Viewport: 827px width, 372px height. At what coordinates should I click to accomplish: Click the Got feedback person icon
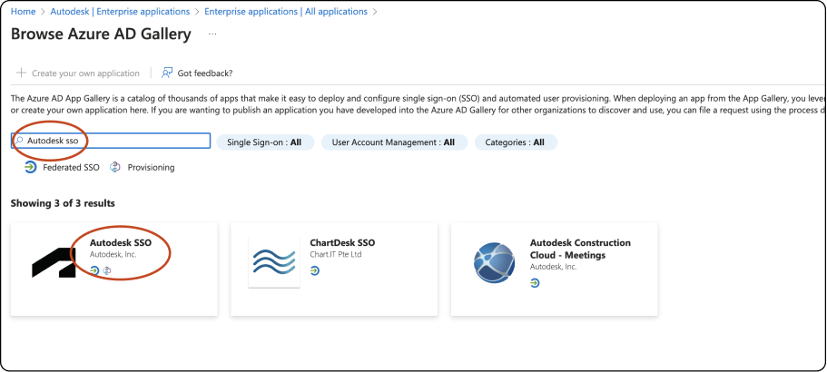(167, 73)
